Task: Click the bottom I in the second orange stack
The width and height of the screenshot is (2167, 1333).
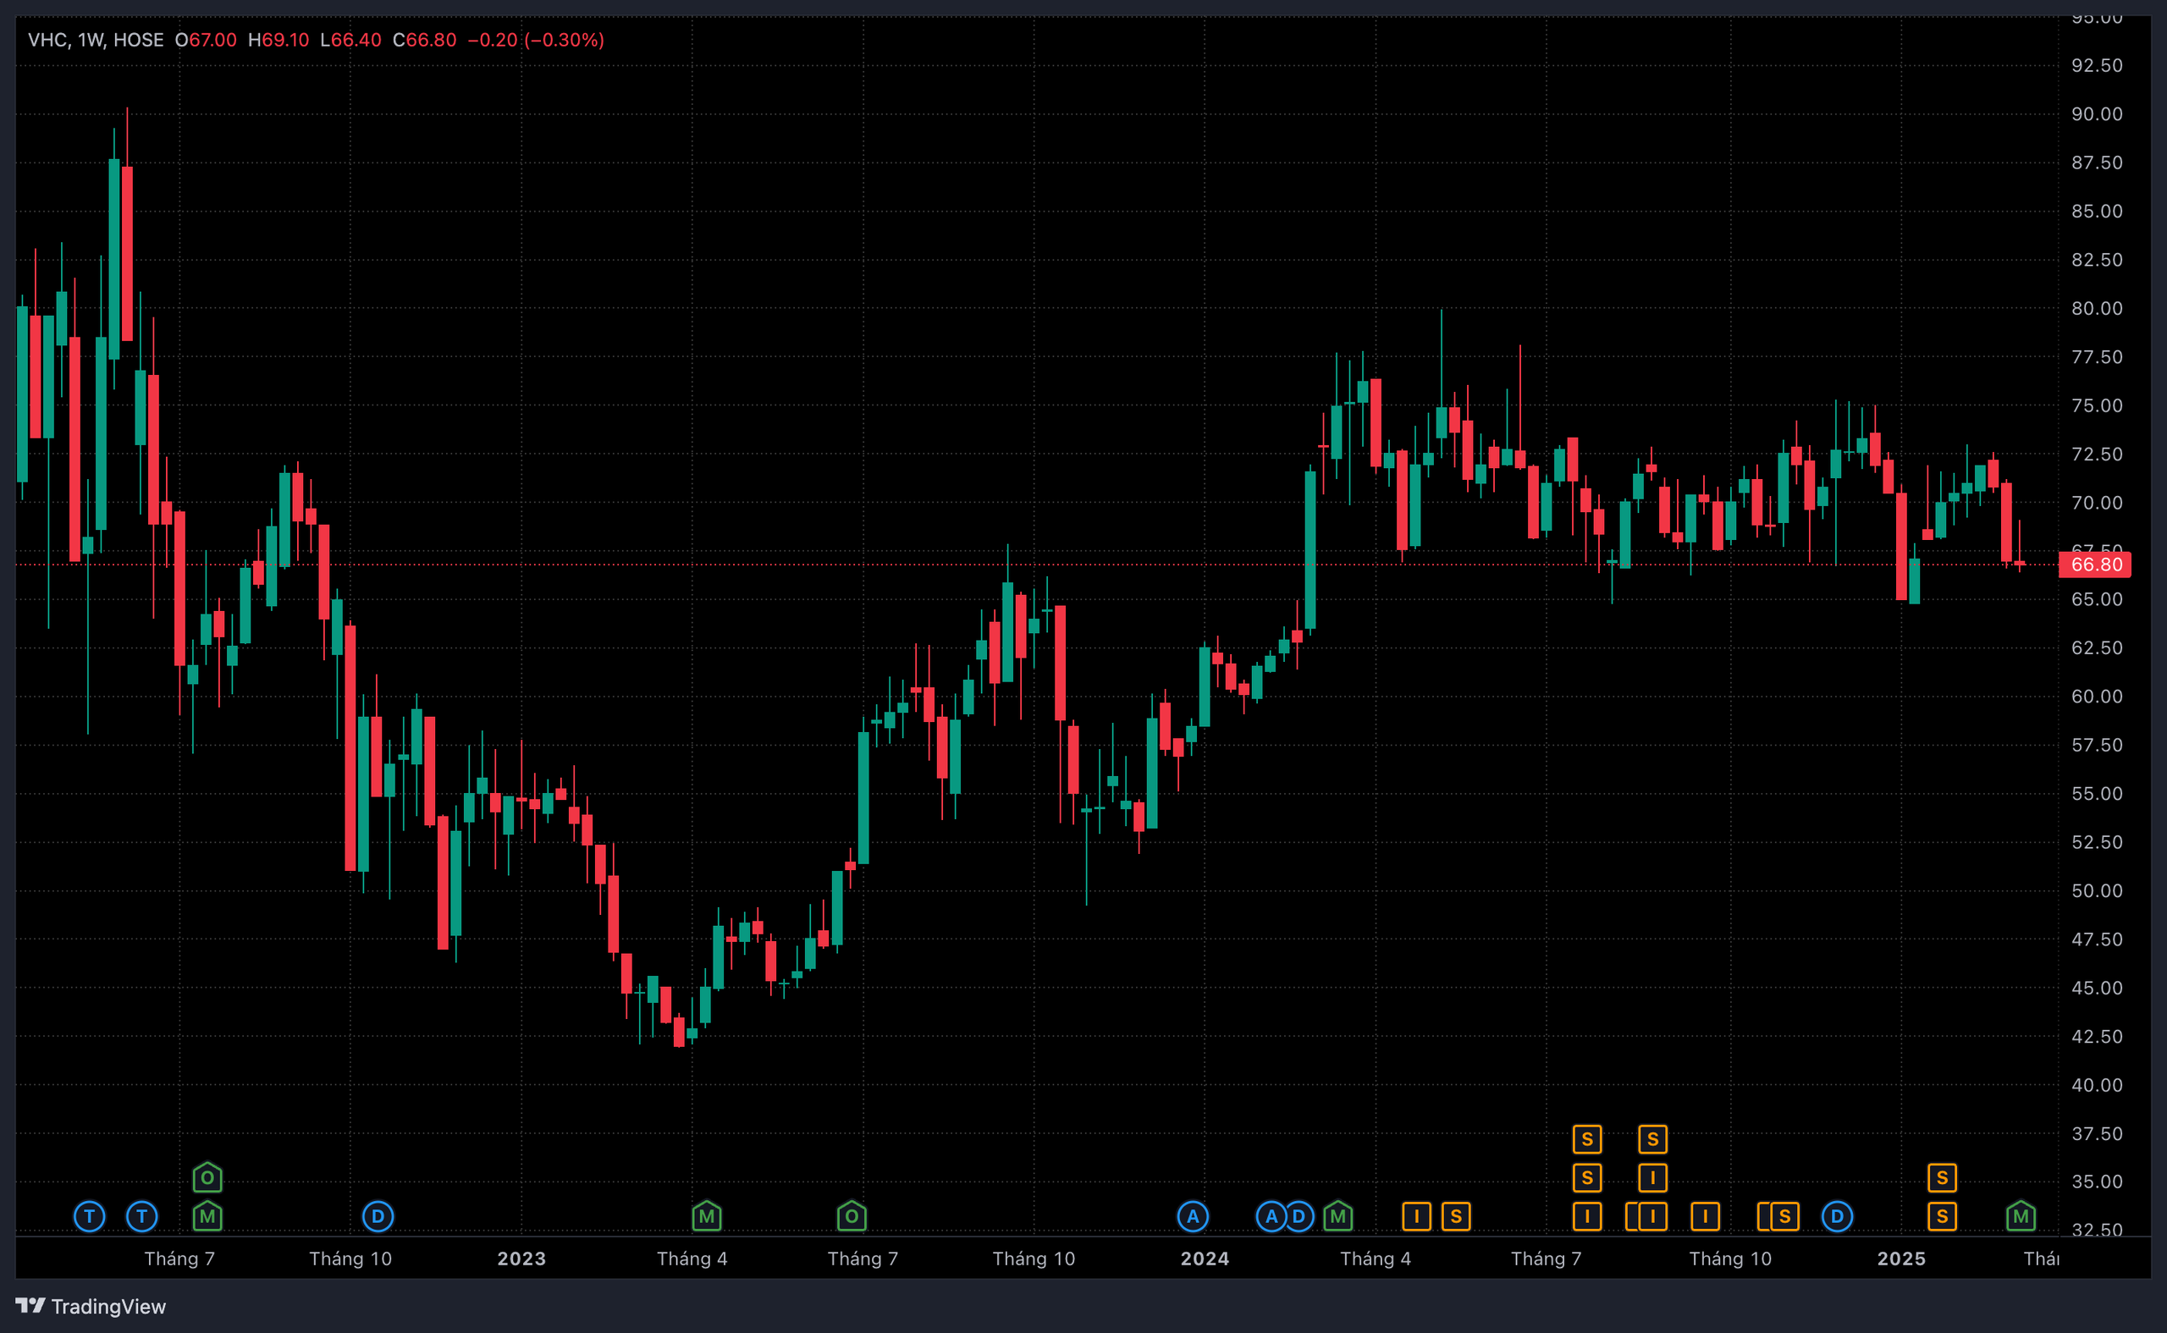Action: point(1653,1217)
